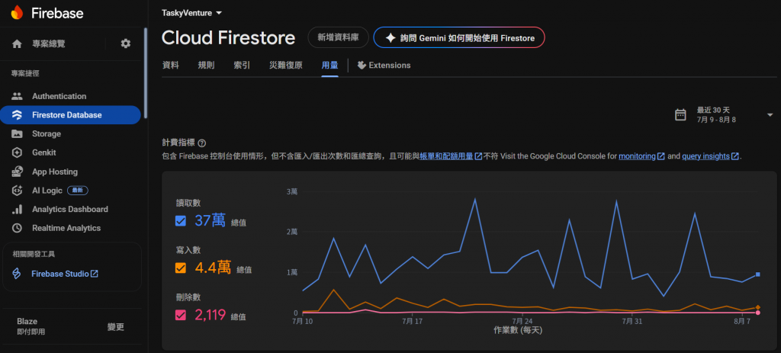Click the help icon beside 計費指標
Viewport: 781px width, 353px height.
[x=201, y=143]
